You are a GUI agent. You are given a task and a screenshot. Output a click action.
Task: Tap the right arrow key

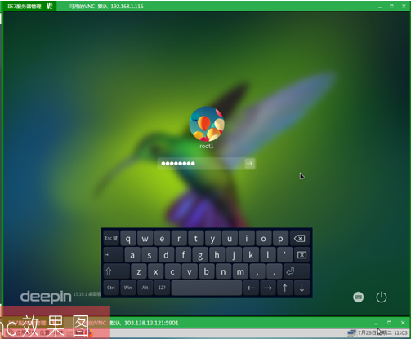click(x=268, y=288)
